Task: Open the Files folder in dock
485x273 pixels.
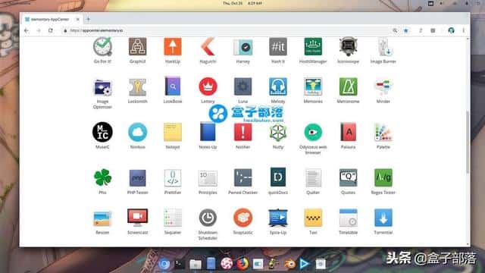Action: [x=196, y=264]
